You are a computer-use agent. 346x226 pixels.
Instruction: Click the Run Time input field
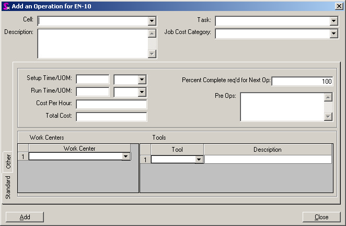click(x=93, y=92)
